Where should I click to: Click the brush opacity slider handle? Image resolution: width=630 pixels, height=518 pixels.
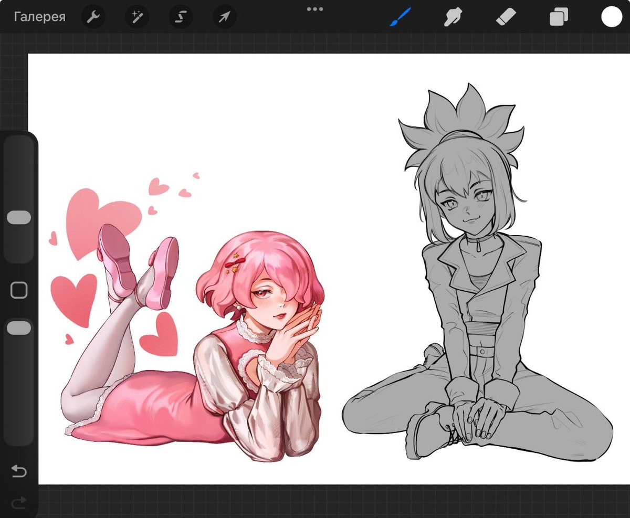[x=19, y=328]
